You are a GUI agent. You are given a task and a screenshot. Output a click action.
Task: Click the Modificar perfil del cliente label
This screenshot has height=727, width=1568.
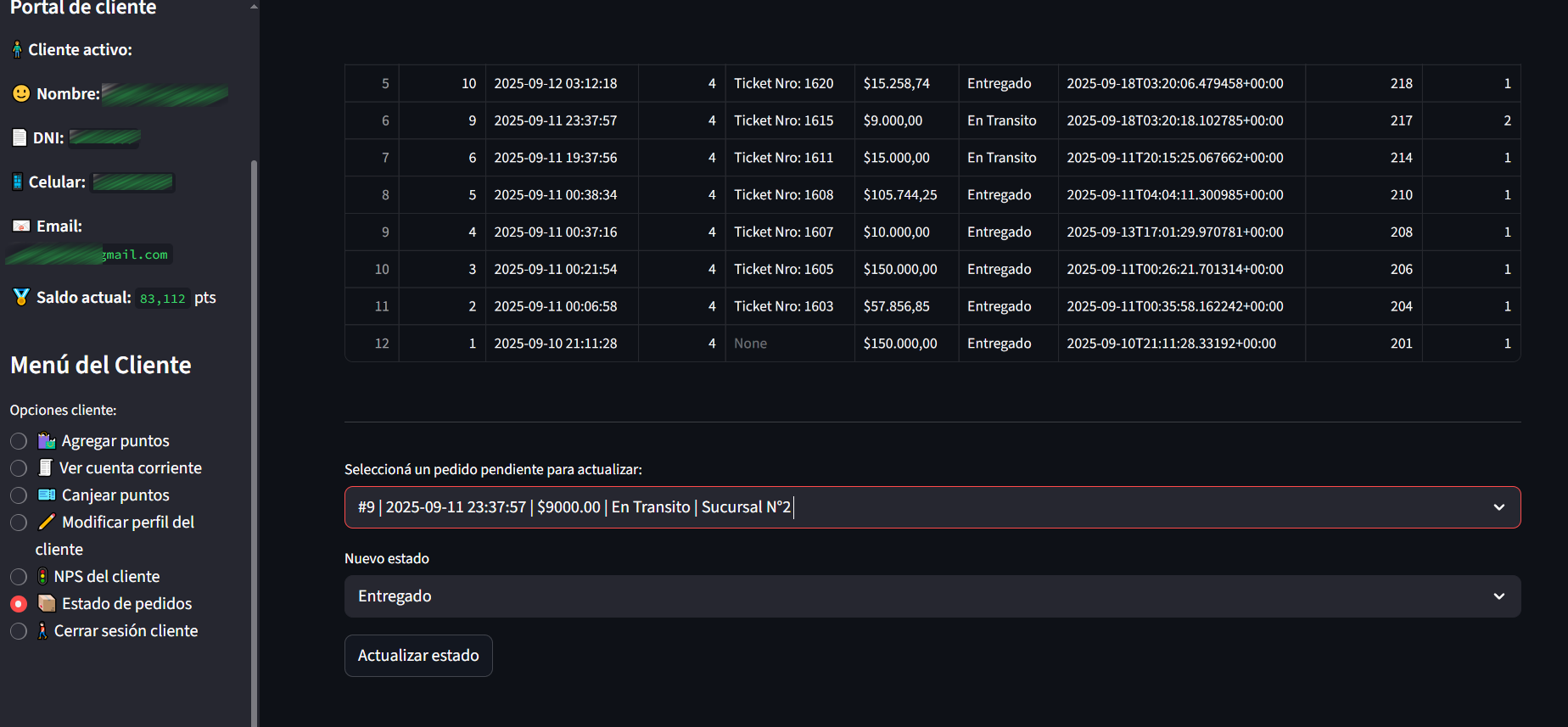pos(127,523)
